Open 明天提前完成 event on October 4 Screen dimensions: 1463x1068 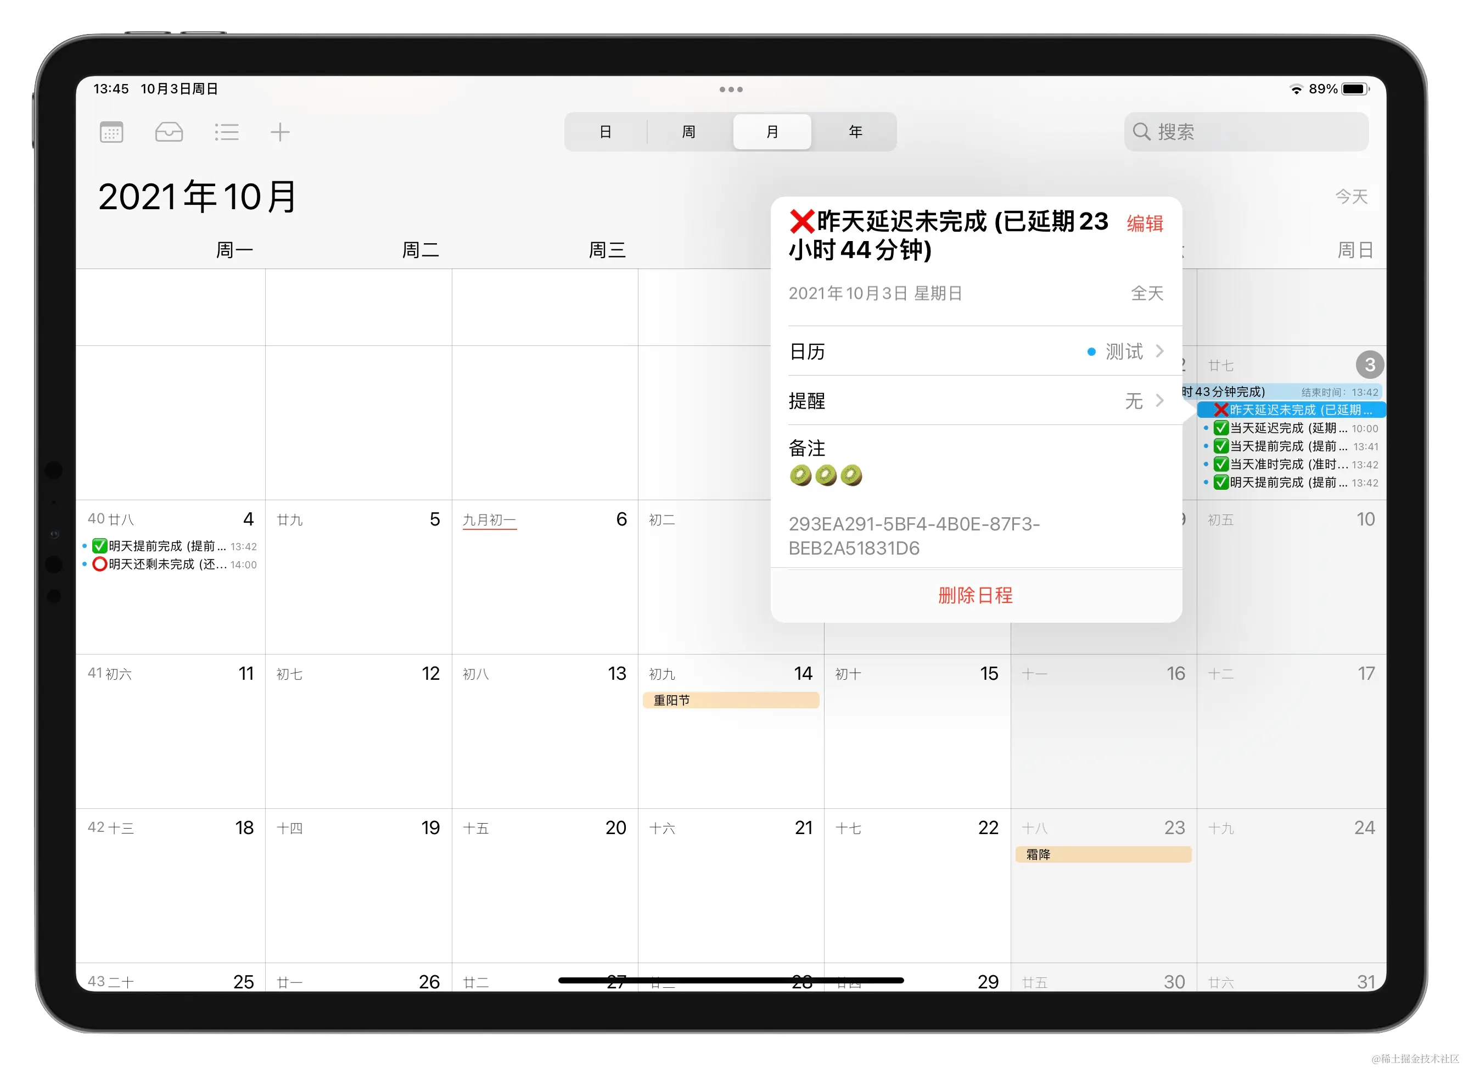[170, 546]
